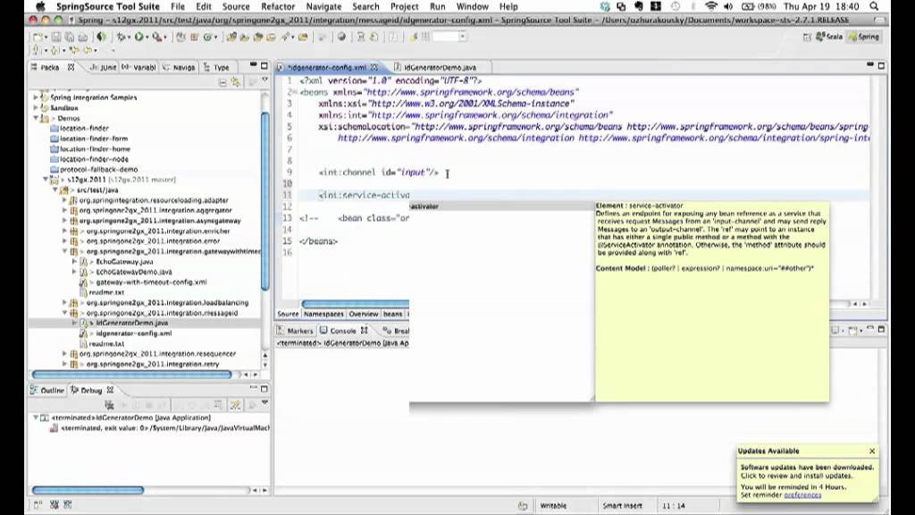915x515 pixels.
Task: Open the External Tools dropdown arrow
Action: coord(165,38)
